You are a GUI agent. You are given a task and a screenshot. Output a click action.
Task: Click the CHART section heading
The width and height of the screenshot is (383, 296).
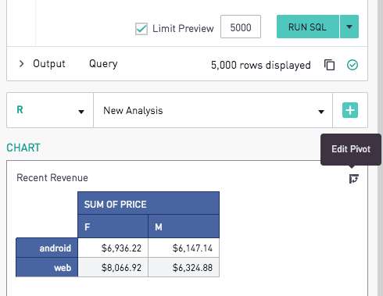coord(23,148)
